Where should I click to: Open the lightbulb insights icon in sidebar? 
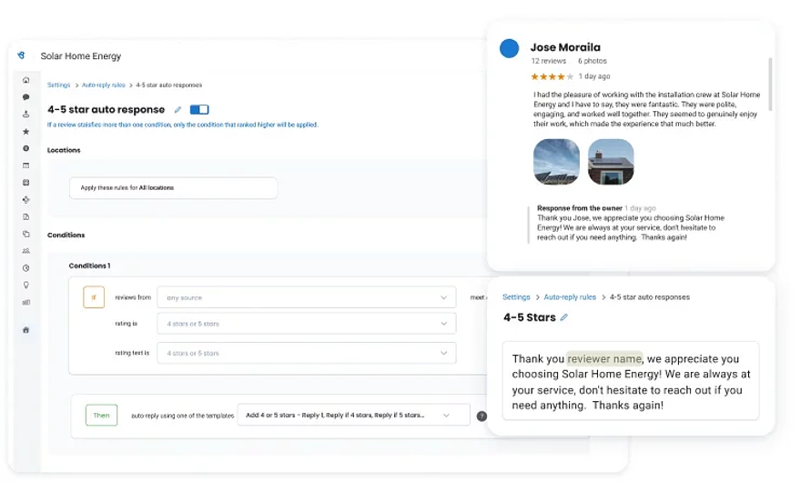26,285
